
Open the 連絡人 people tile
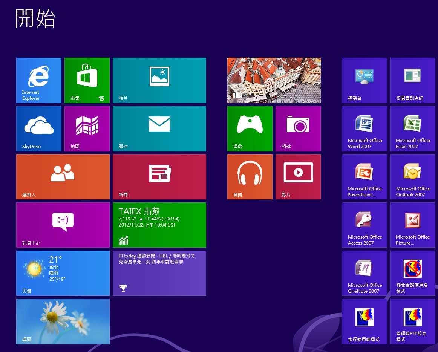[63, 177]
